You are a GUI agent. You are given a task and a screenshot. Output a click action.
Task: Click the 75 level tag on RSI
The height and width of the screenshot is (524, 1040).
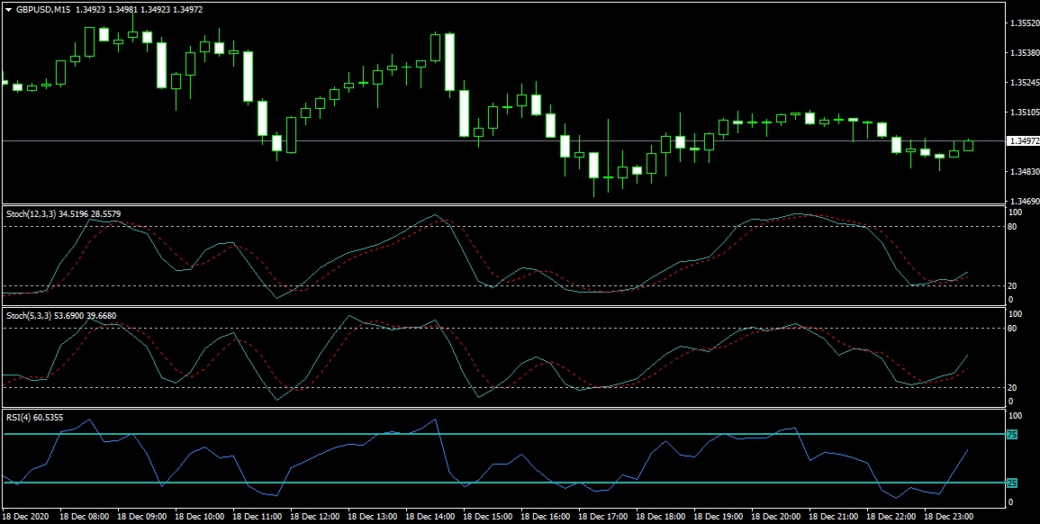pyautogui.click(x=1011, y=435)
